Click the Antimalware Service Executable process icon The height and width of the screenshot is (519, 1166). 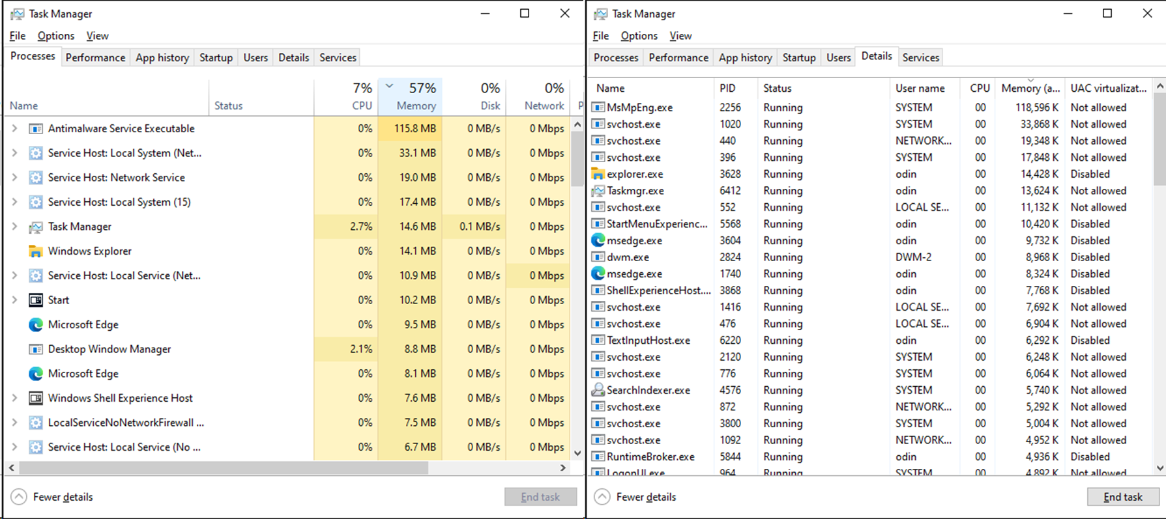[x=36, y=129]
